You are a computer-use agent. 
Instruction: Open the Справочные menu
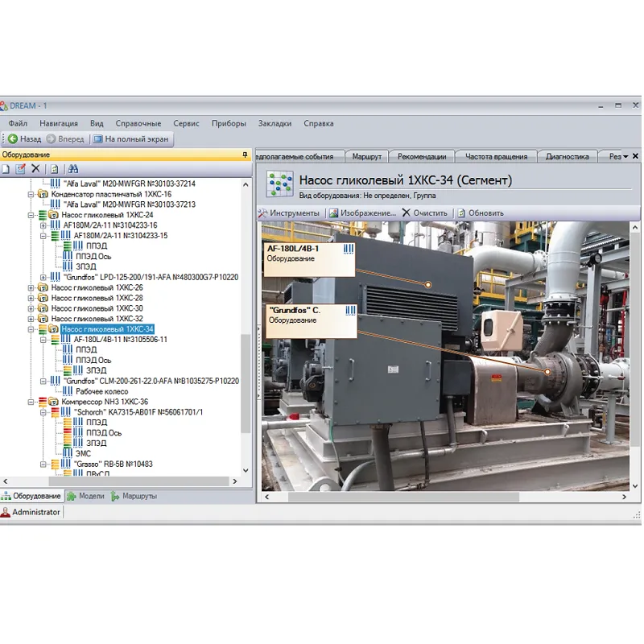point(138,123)
